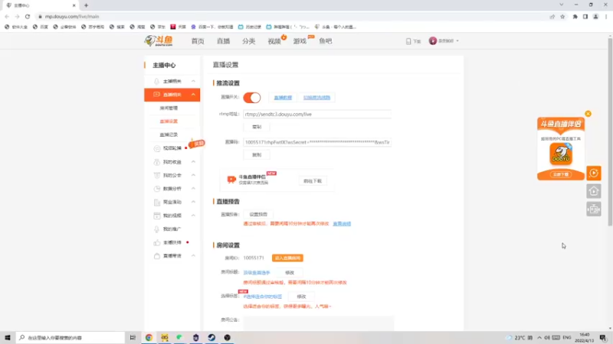Open the Chrome three-dot menu

tap(606, 16)
